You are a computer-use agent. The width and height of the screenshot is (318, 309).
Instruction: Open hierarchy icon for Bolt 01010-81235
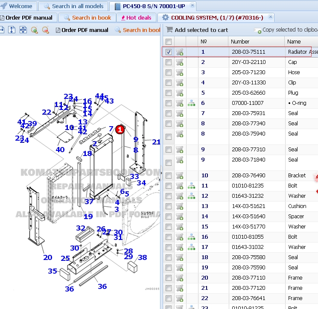click(192, 186)
